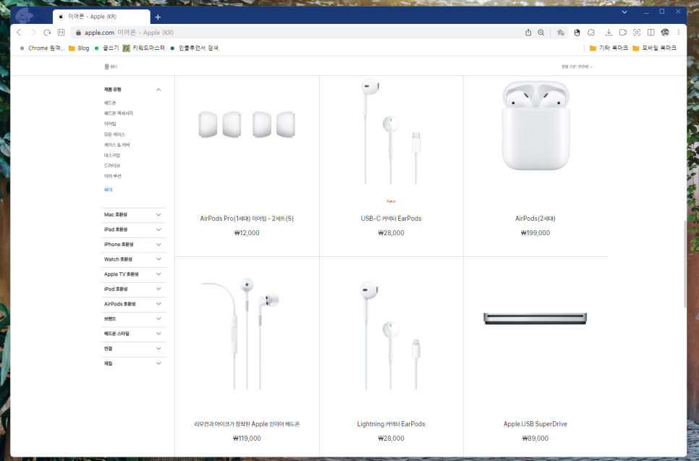The height and width of the screenshot is (461, 699).
Task: Take a screen capture with capture icon
Action: [637, 33]
